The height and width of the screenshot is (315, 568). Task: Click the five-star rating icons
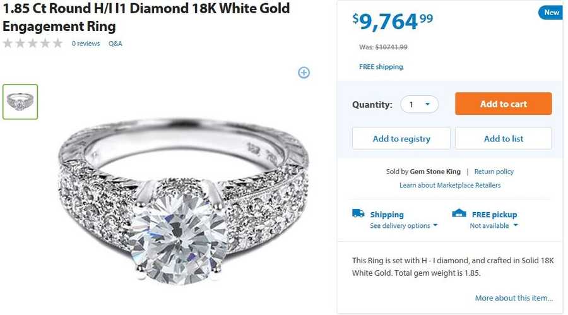coord(33,44)
